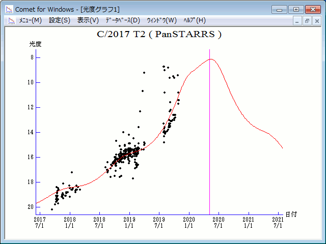Screen dimensions: 326x244
Task: Expand the 表示(V) view menu
Action: (88, 20)
